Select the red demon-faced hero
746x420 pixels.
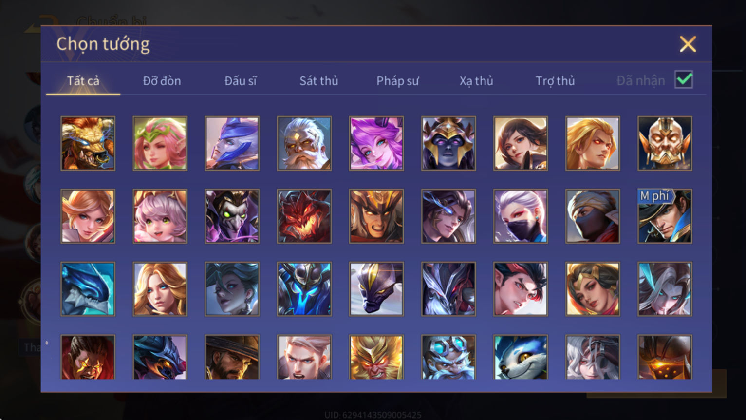304,216
